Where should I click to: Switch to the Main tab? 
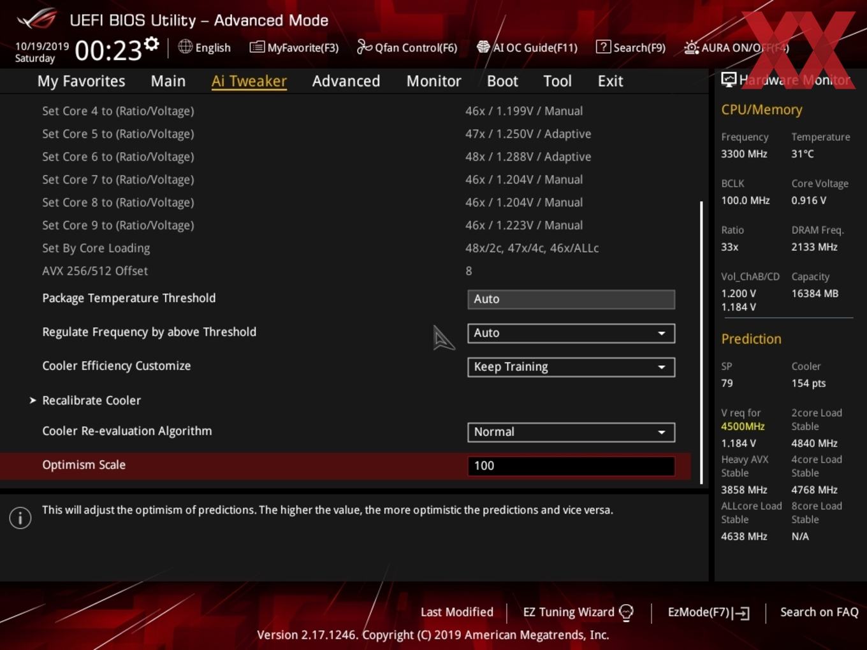click(x=168, y=81)
